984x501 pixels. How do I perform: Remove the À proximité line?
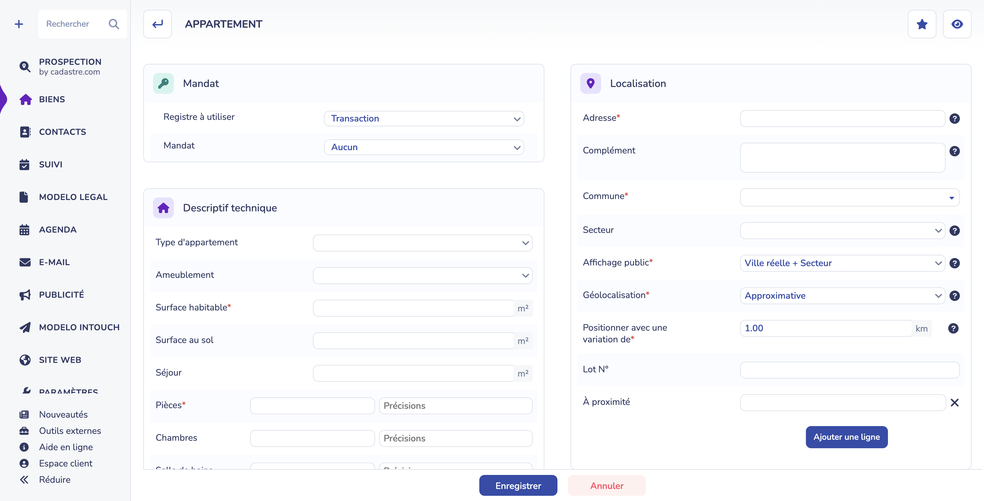coord(954,402)
